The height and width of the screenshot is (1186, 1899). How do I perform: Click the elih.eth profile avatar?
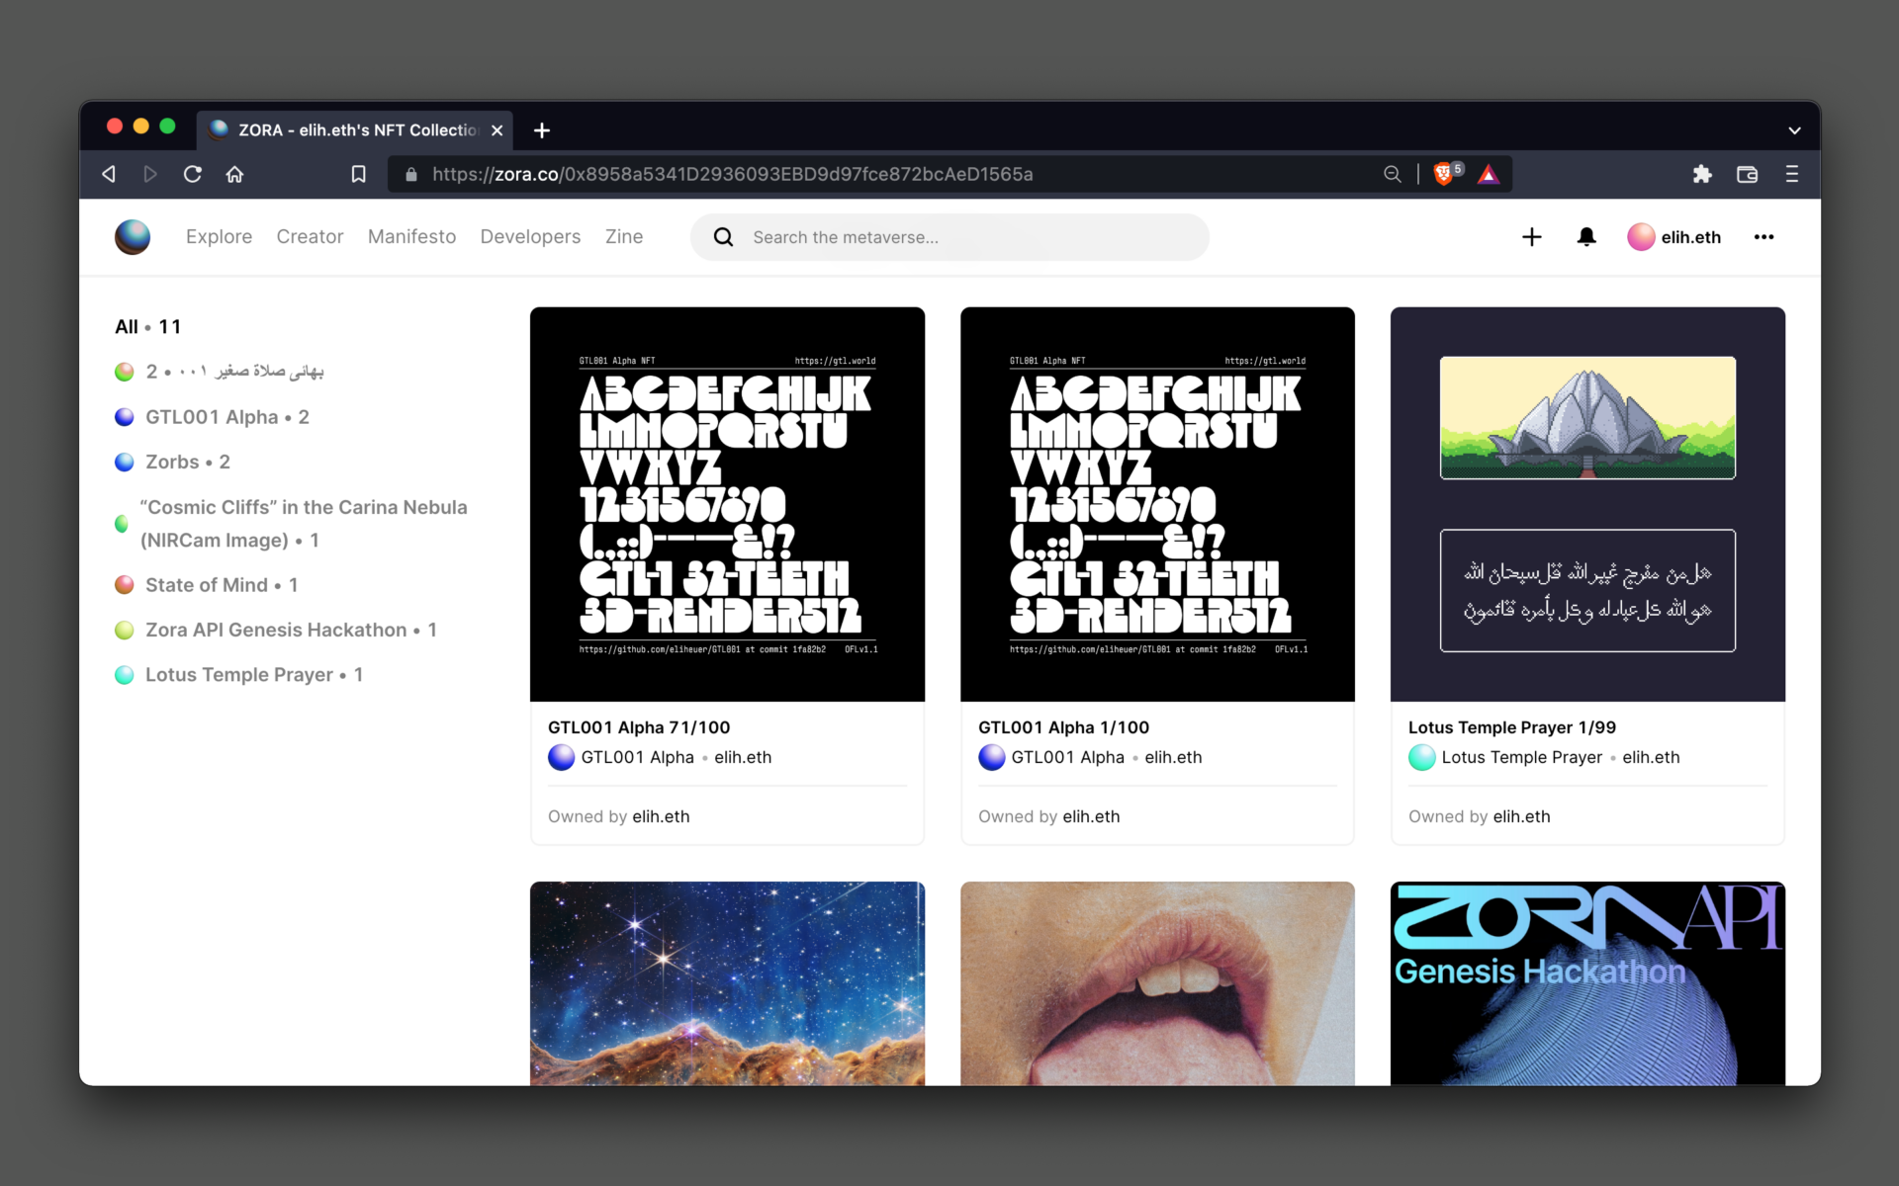1641,237
